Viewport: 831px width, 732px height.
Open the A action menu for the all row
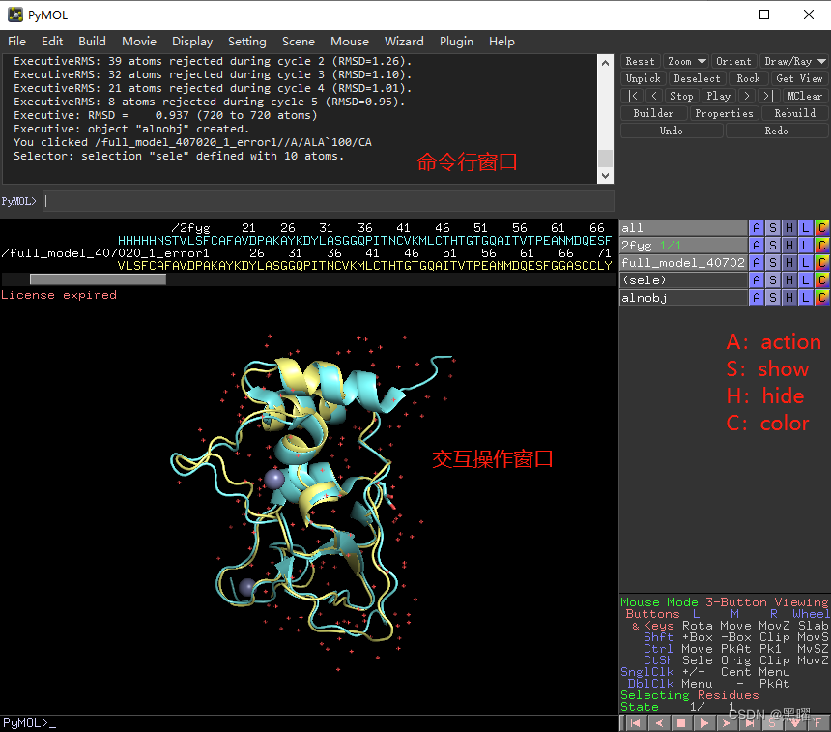(x=757, y=228)
